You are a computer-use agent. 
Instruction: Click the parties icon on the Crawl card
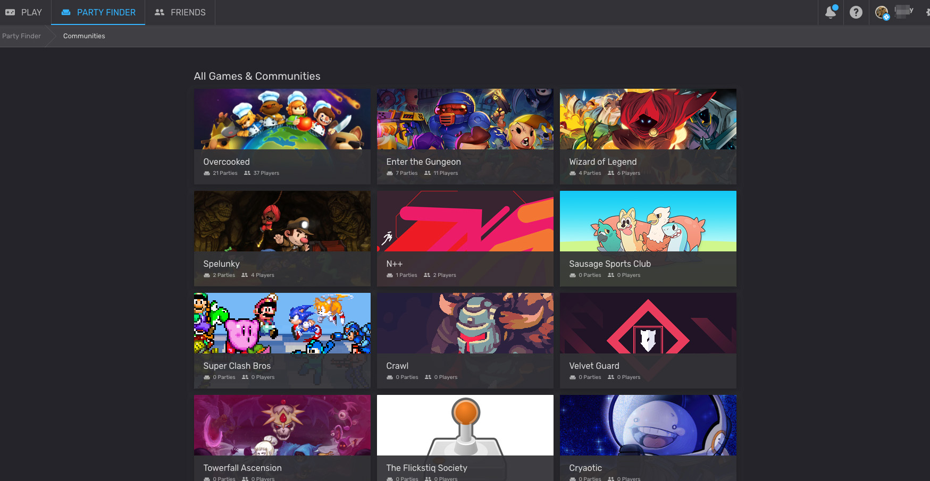(390, 377)
